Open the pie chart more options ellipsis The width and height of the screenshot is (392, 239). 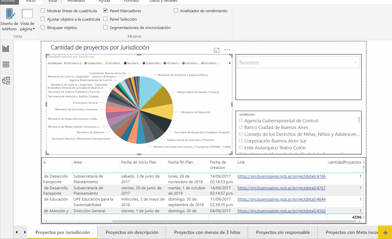[x=227, y=50]
